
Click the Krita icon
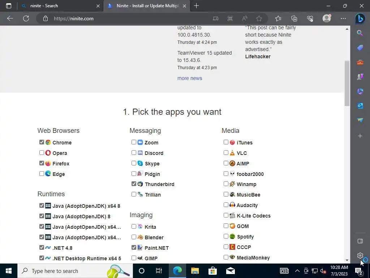pyautogui.click(x=140, y=227)
